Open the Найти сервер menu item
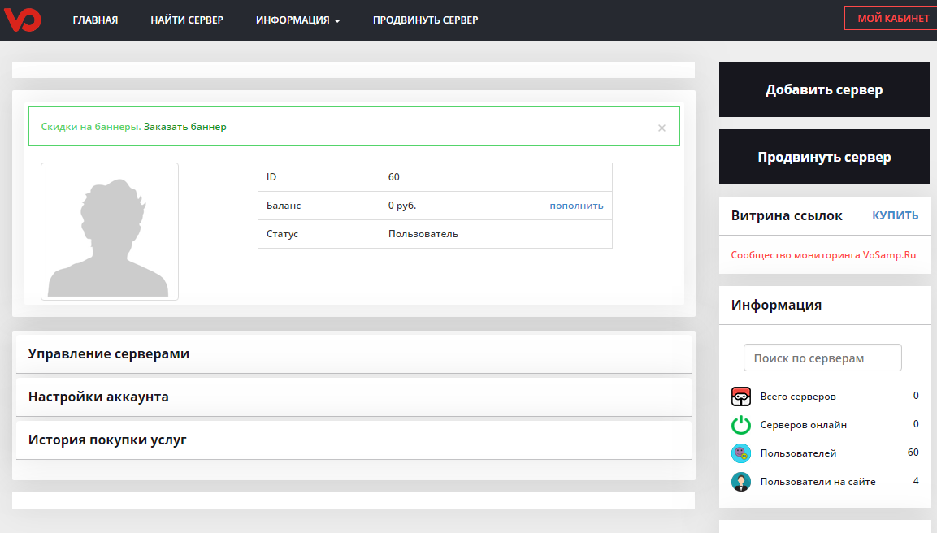This screenshot has width=937, height=533. coord(187,20)
